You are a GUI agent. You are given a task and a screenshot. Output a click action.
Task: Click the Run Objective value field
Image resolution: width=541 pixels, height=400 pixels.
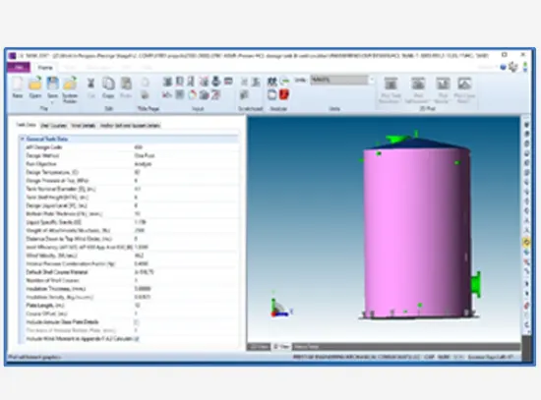[x=186, y=164]
